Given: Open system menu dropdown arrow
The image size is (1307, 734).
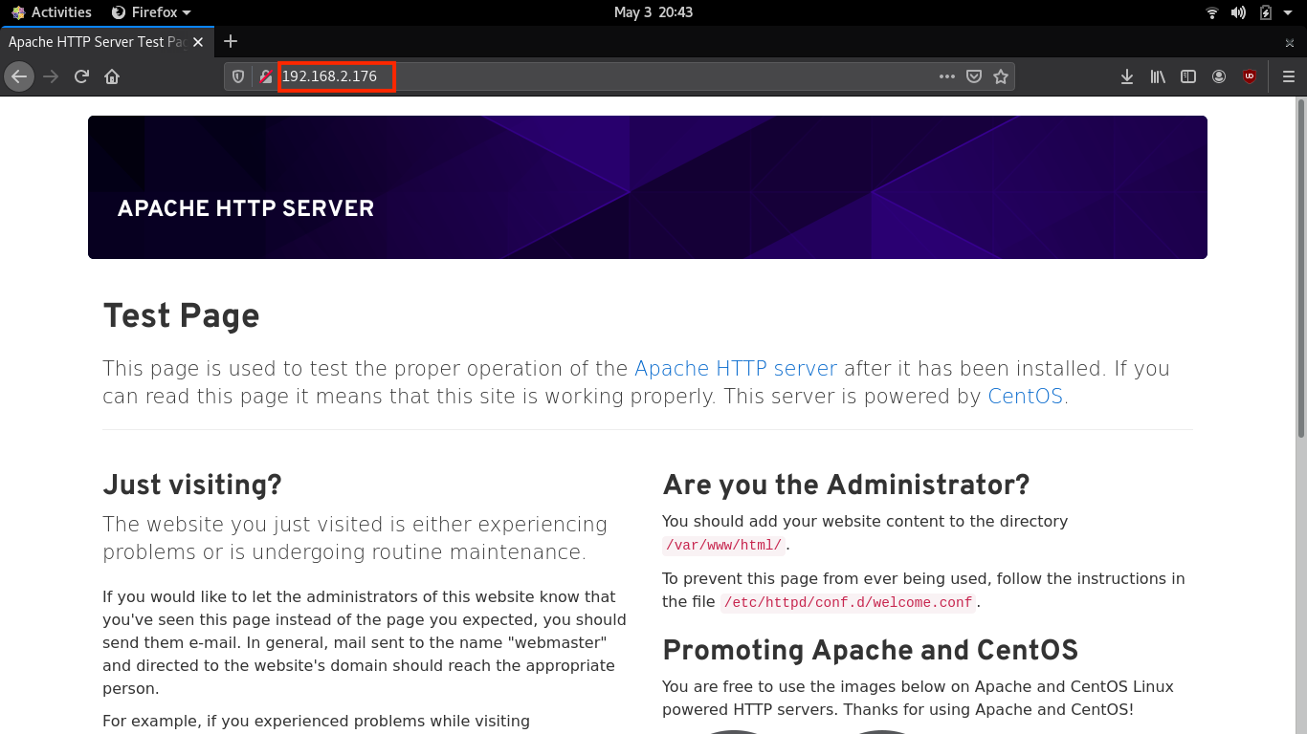Looking at the screenshot, I should point(1289,12).
